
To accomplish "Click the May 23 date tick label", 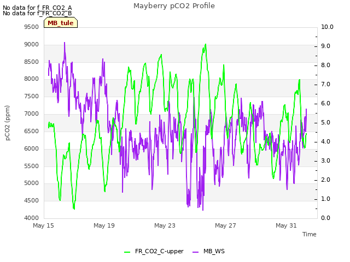I will click(x=165, y=225).
